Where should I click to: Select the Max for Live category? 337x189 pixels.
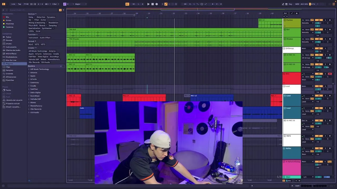point(11,60)
